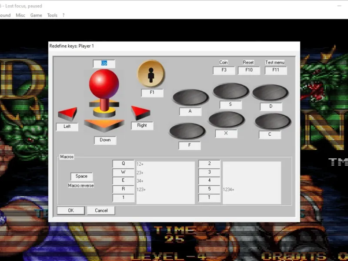The image size is (348, 261).
Task: Select the C button key field
Action: coord(270,135)
